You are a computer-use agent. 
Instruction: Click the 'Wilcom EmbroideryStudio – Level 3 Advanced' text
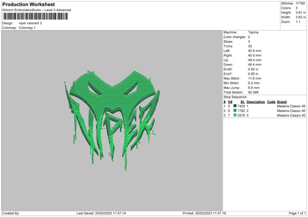[x=36, y=10]
